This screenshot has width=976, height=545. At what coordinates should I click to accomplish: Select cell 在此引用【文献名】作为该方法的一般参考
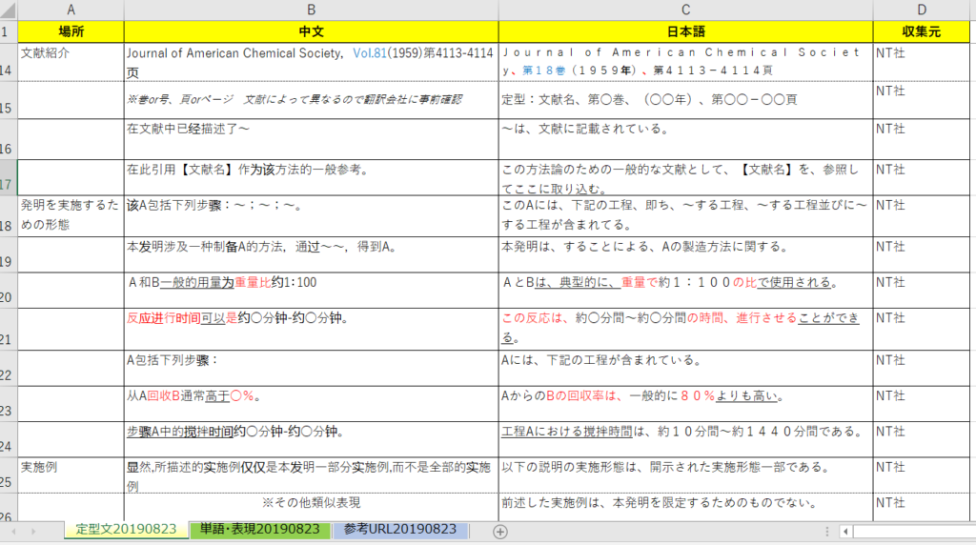click(x=312, y=178)
